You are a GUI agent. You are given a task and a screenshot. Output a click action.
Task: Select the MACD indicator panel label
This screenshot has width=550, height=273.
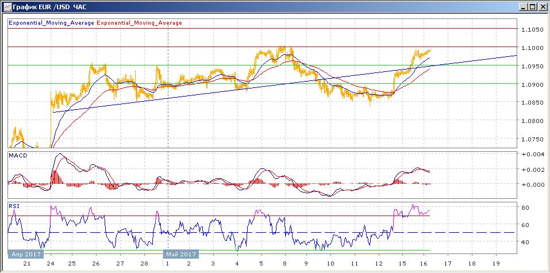point(18,156)
